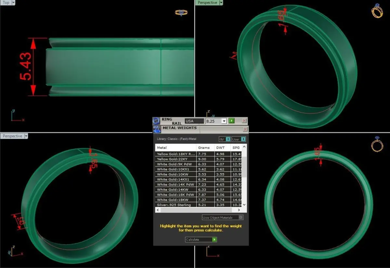Click the ring icon in bottom-right viewport corner

[377, 144]
